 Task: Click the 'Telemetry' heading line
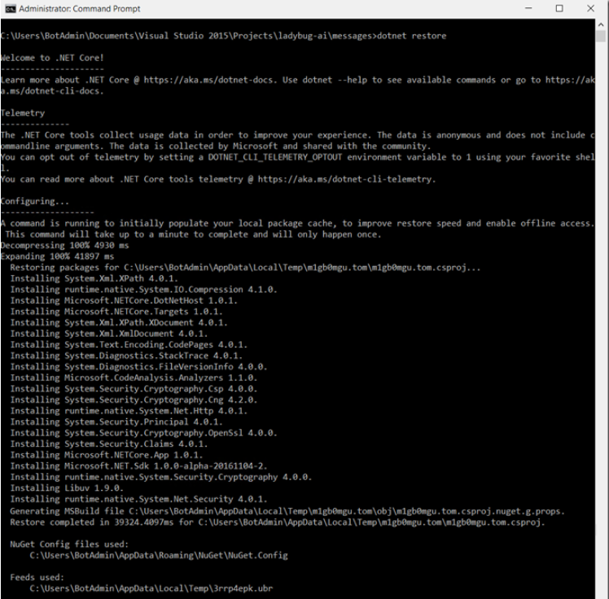[x=23, y=113]
